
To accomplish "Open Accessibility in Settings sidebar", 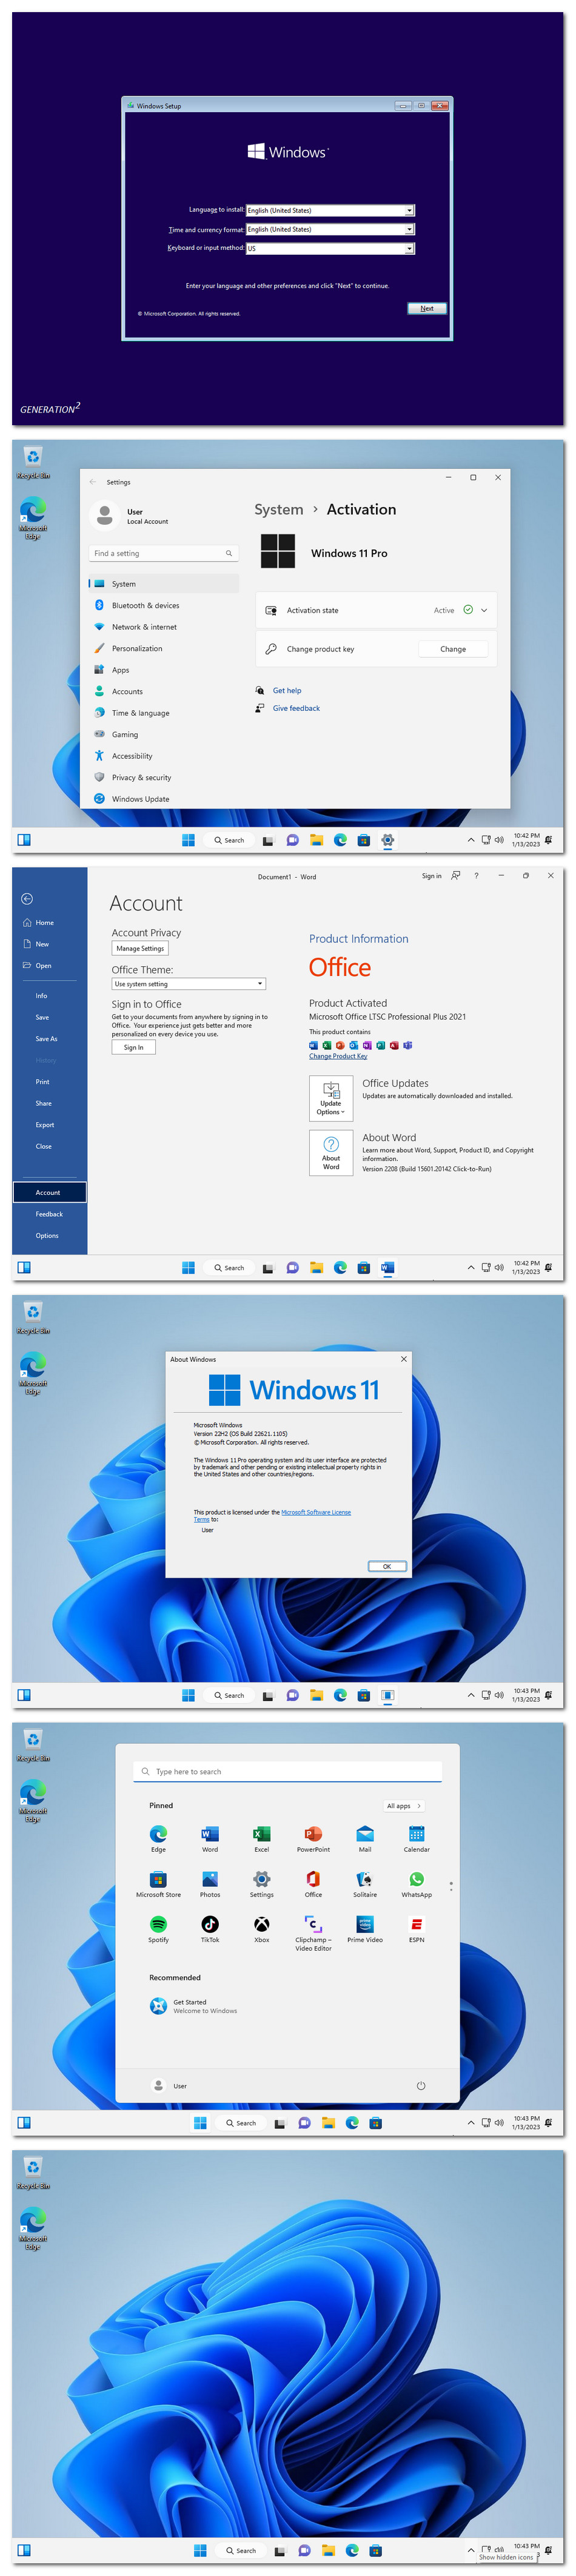I will pos(164,756).
